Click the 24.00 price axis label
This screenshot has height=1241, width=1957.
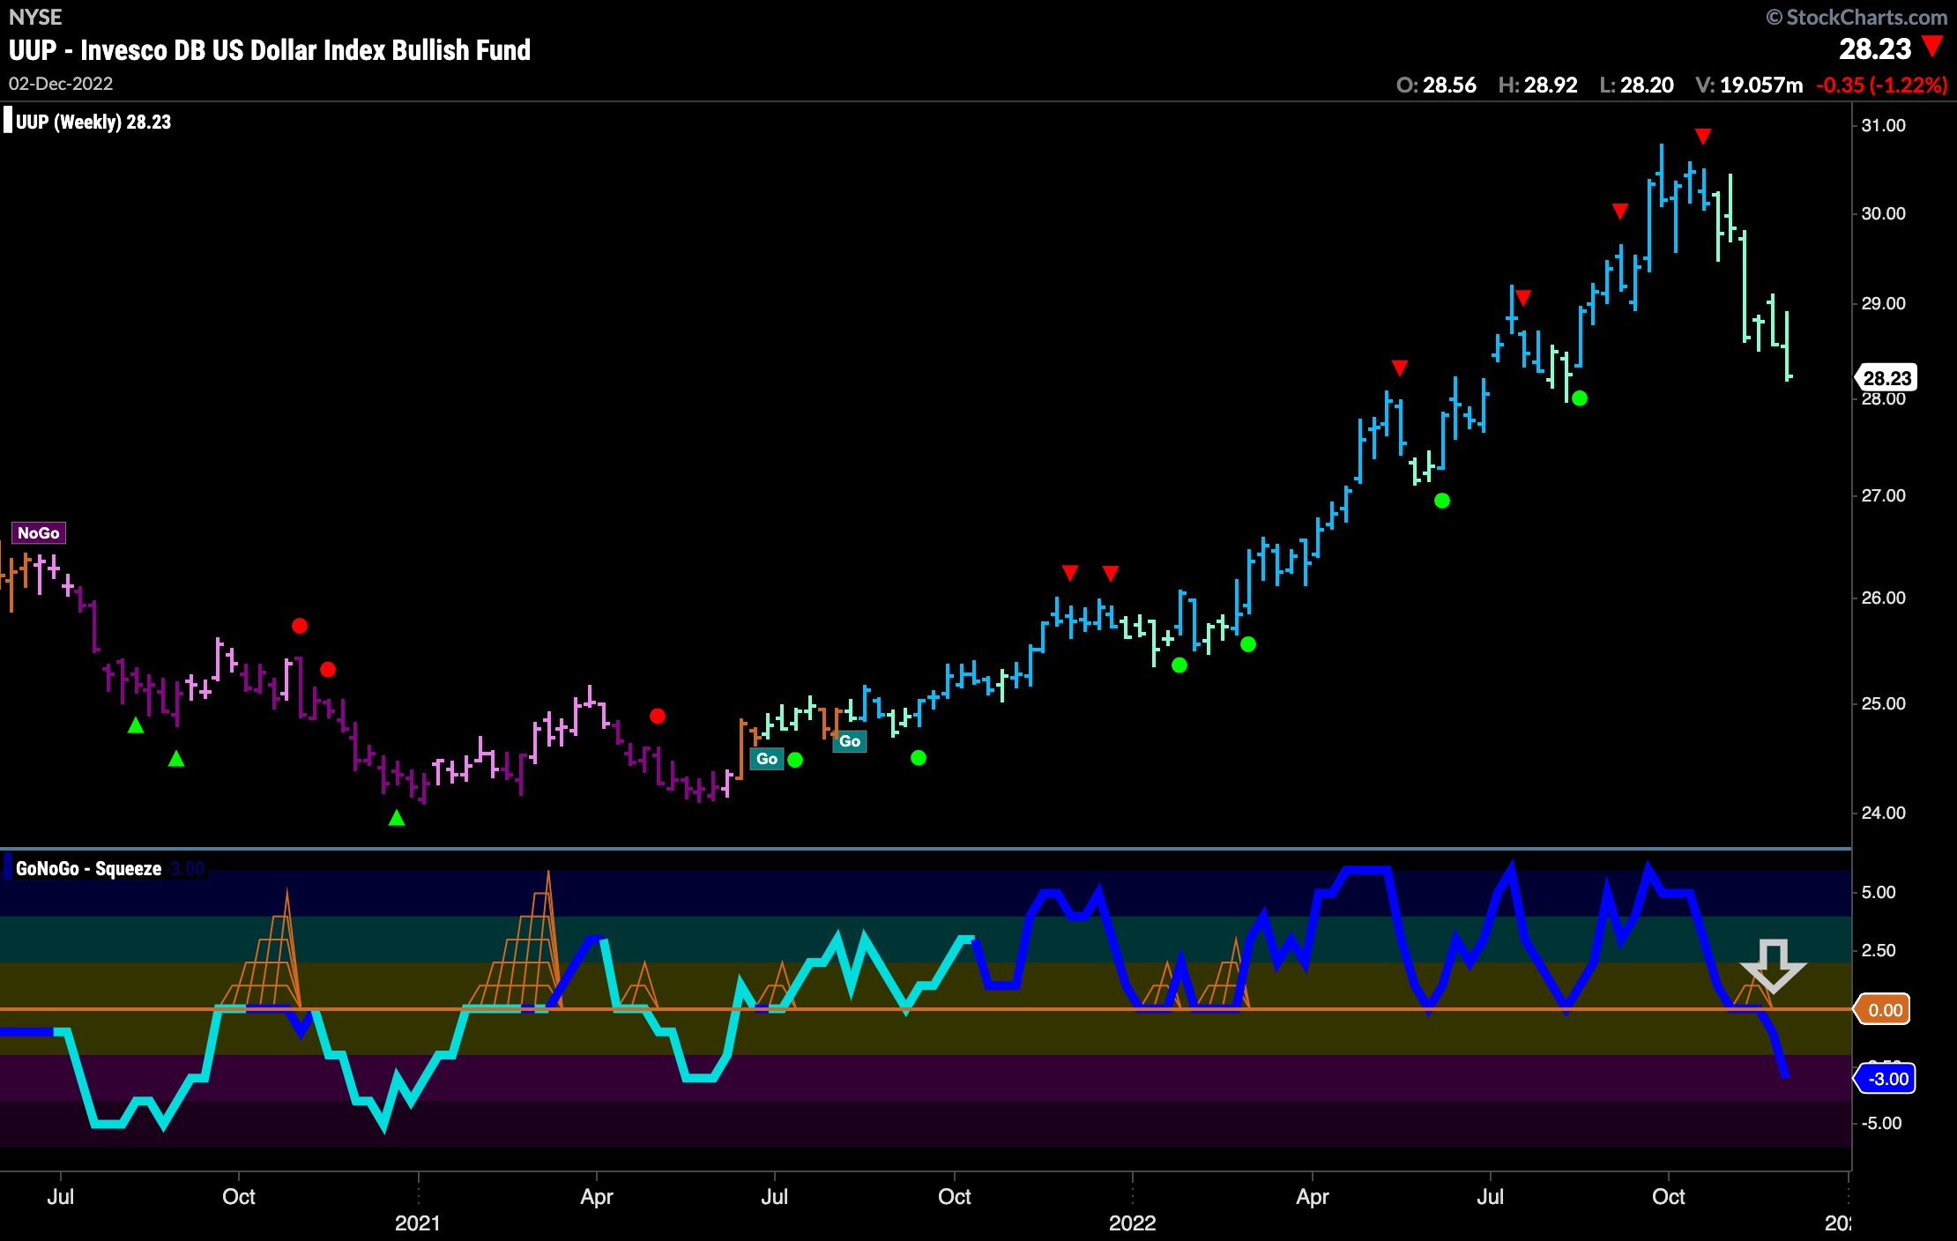[x=1883, y=813]
